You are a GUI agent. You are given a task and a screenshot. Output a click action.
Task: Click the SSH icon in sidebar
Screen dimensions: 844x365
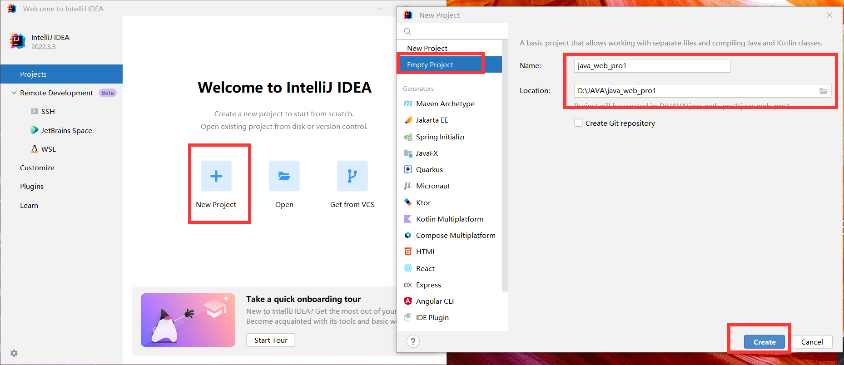point(35,111)
